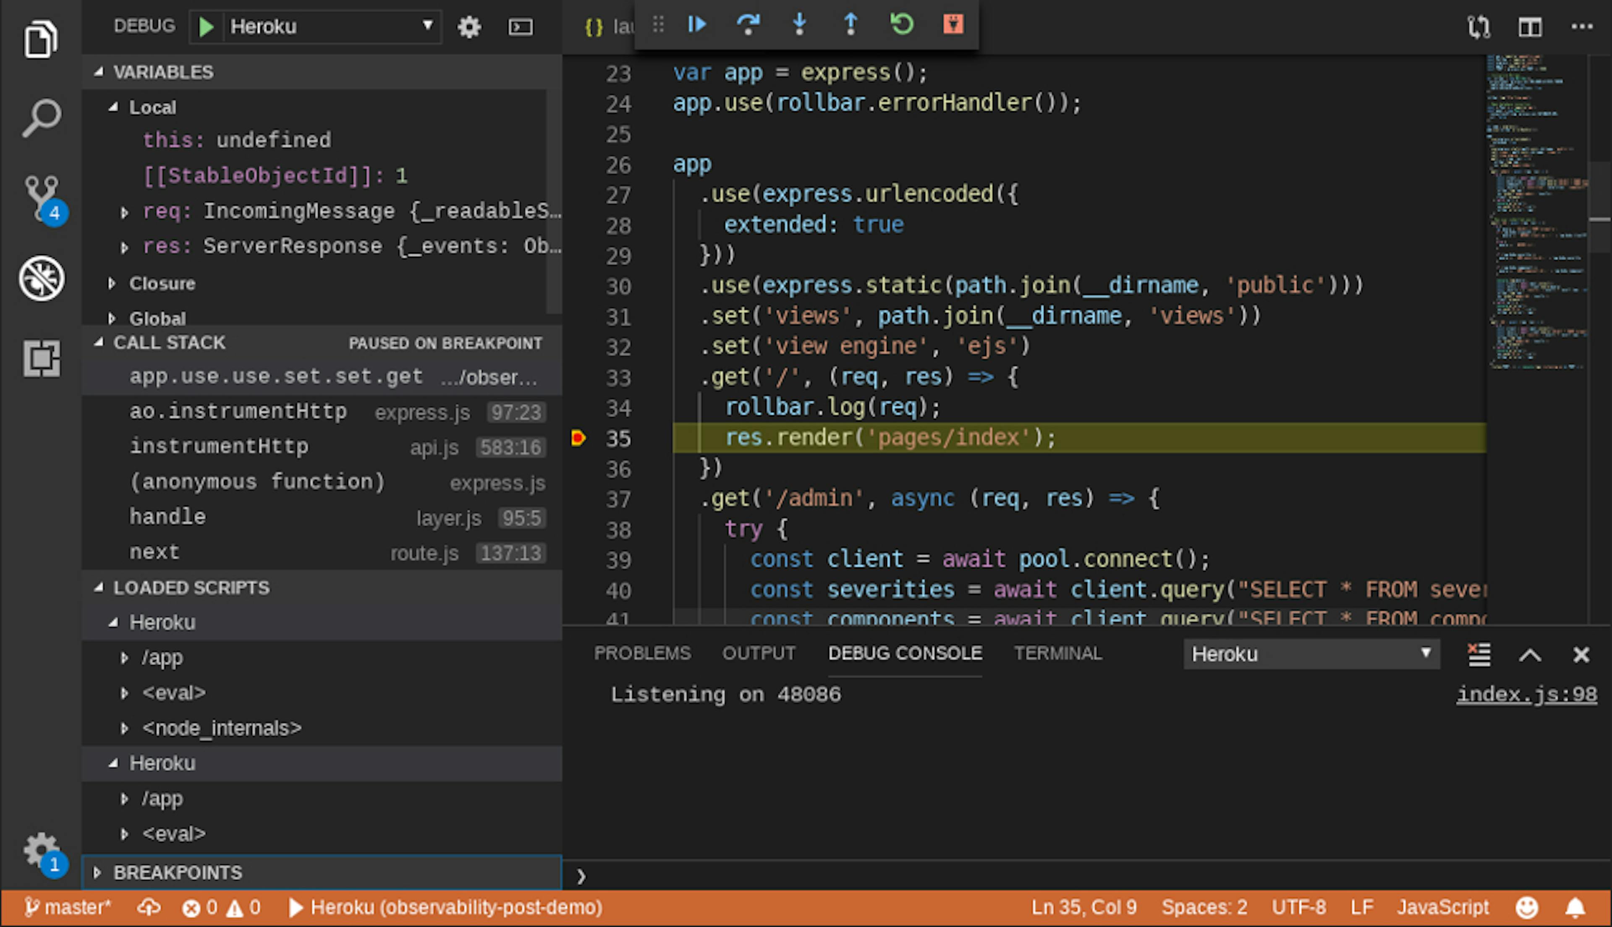Change the JavaScript language mode
The width and height of the screenshot is (1612, 927).
tap(1442, 907)
